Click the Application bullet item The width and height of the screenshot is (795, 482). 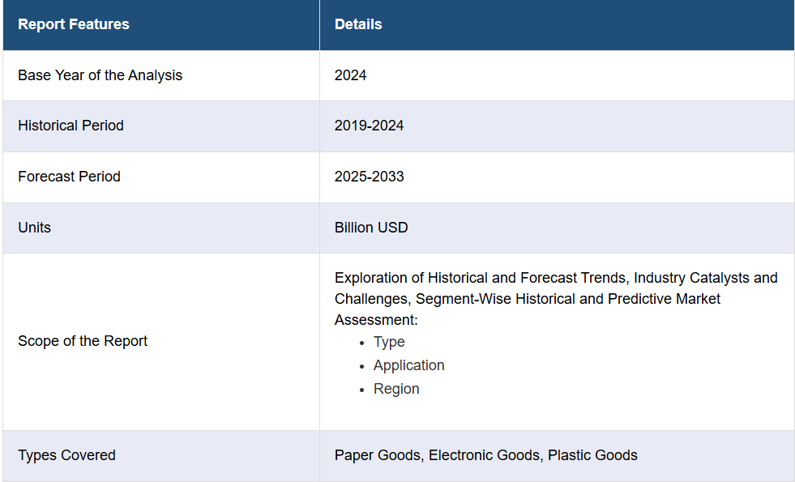(408, 365)
